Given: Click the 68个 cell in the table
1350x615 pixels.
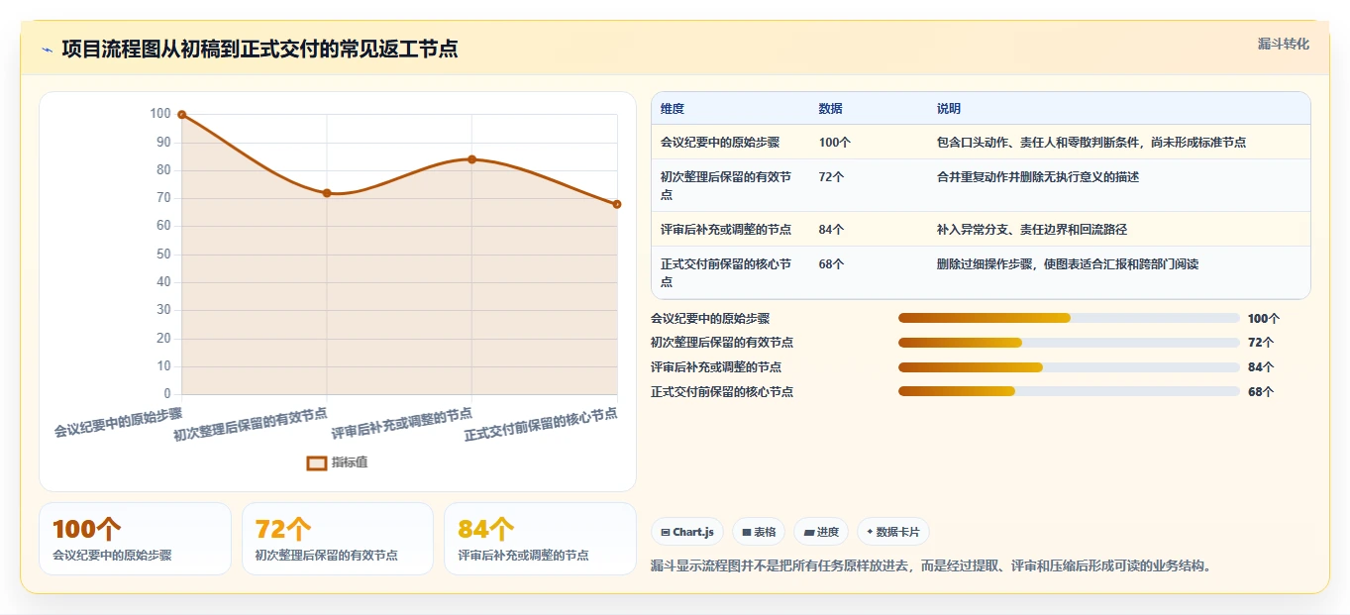Looking at the screenshot, I should (x=832, y=264).
